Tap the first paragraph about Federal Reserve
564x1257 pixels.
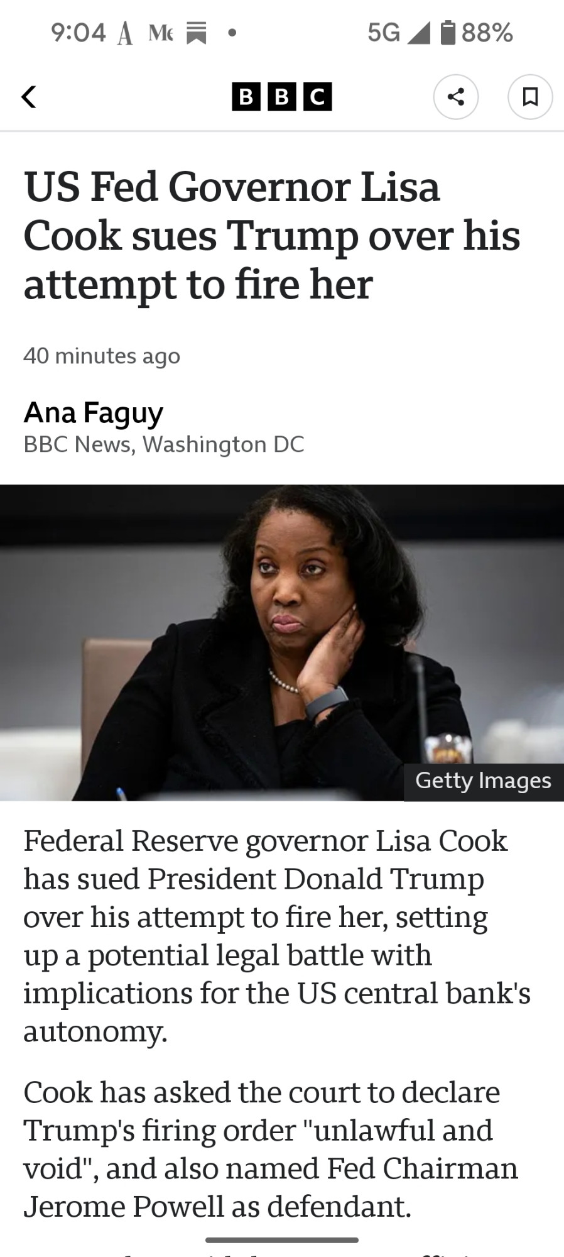click(x=277, y=936)
